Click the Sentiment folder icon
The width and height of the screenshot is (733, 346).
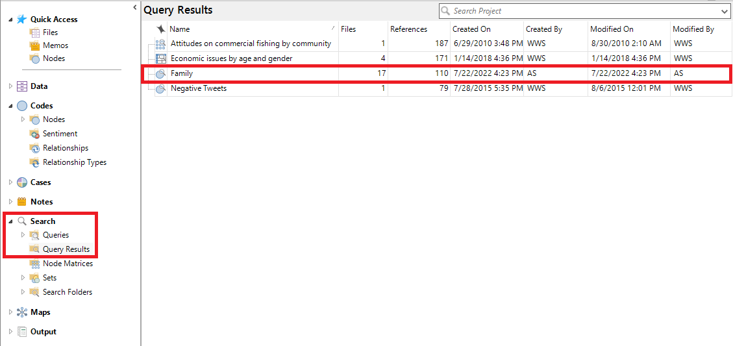(x=34, y=134)
